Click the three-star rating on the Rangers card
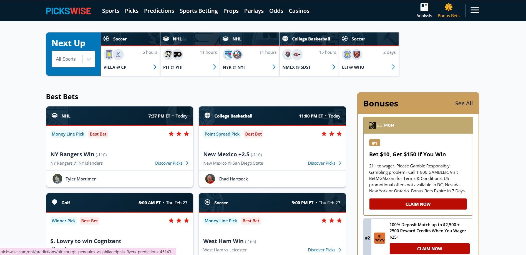This screenshot has width=526, height=255. coord(179,134)
